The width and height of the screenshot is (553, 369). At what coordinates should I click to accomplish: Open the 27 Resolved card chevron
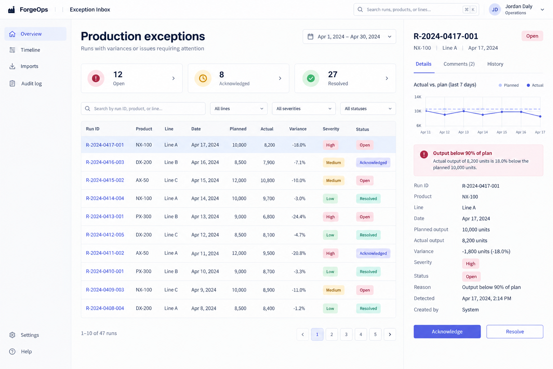pos(387,78)
